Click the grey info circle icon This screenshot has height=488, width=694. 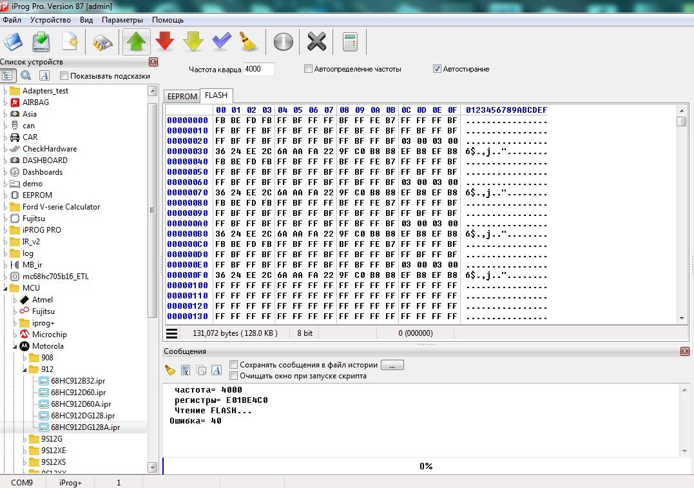tap(284, 42)
